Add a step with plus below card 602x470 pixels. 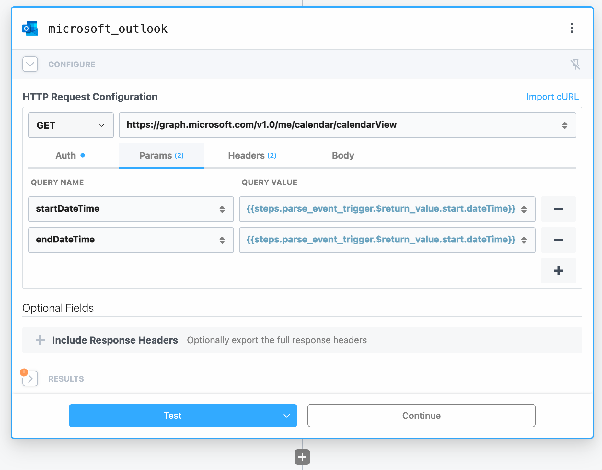302,457
